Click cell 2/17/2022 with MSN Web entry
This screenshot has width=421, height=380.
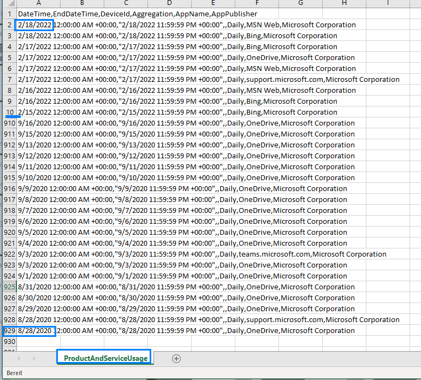pyautogui.click(x=187, y=68)
